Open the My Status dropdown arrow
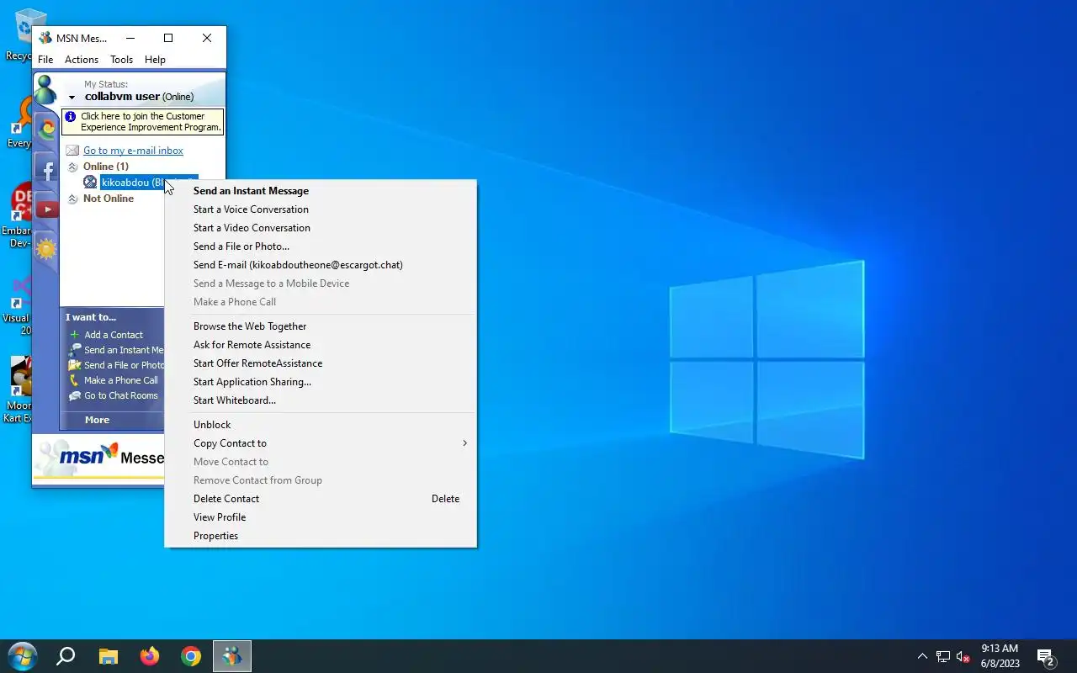1077x673 pixels. pos(72,98)
